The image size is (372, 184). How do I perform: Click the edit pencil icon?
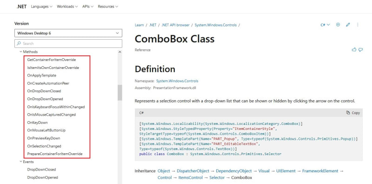point(348,25)
